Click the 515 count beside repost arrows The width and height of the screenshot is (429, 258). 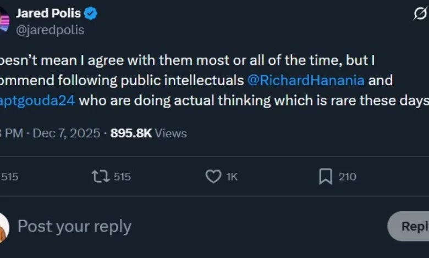pyautogui.click(x=122, y=177)
